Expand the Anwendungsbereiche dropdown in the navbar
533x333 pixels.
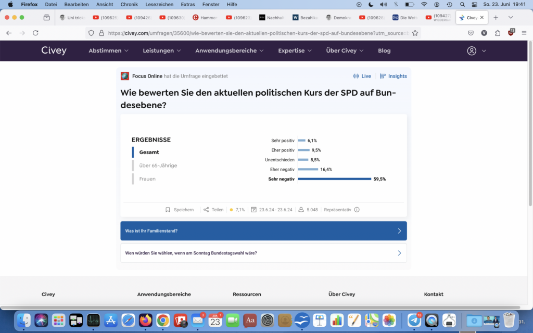(x=229, y=51)
